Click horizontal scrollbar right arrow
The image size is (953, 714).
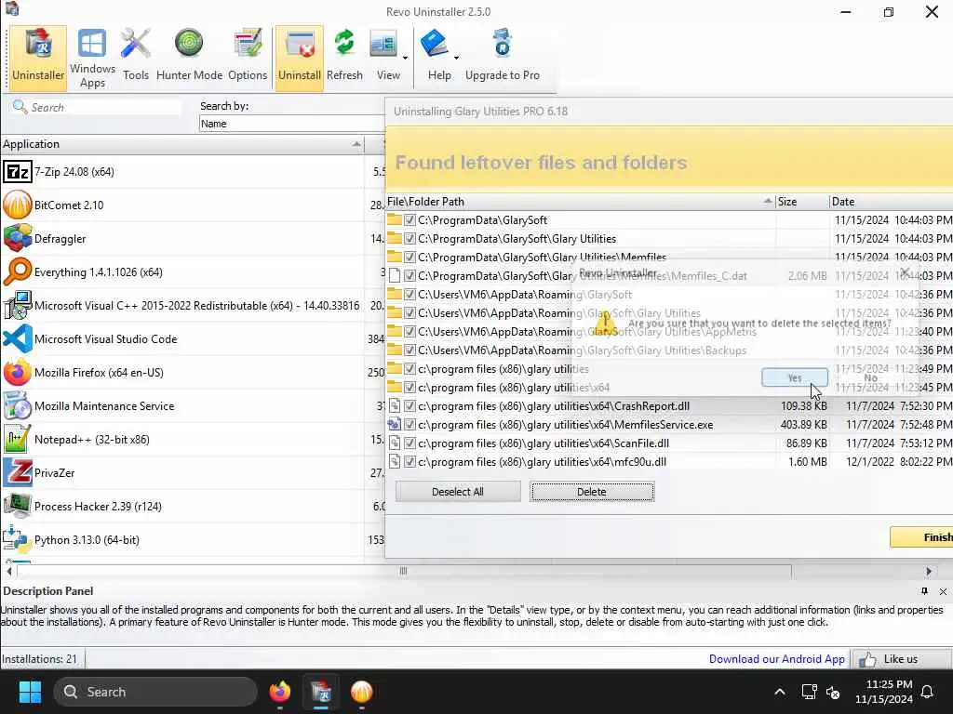(929, 572)
